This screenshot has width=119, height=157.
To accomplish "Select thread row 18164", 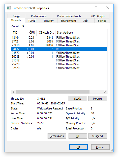I will pyautogui.click(x=59, y=38).
